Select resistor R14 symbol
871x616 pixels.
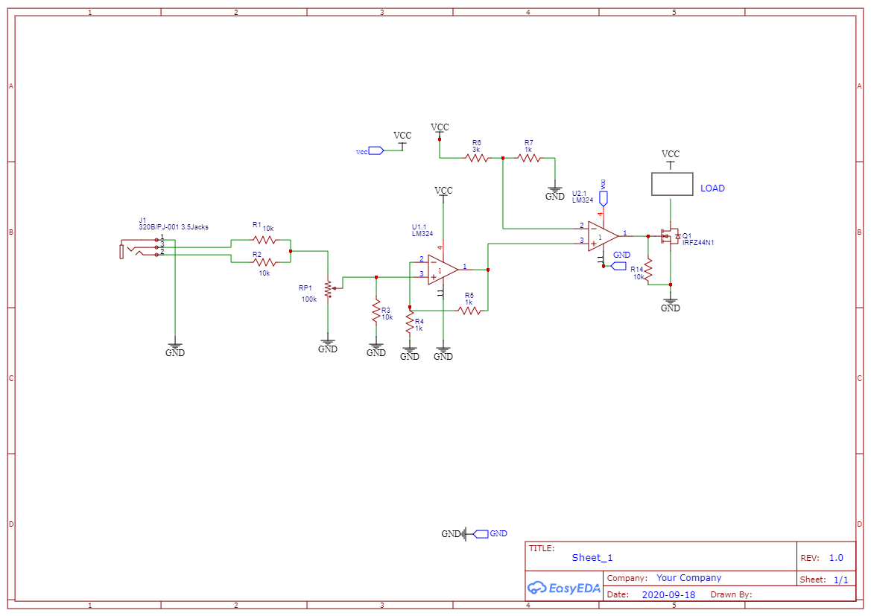pyautogui.click(x=648, y=270)
